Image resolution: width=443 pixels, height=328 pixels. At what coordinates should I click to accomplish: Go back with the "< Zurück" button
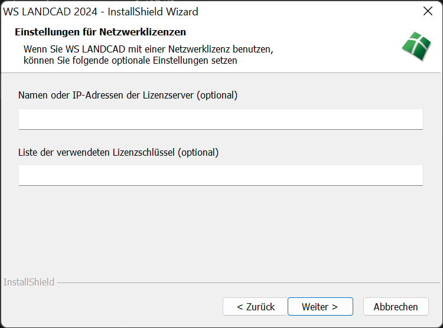255,307
